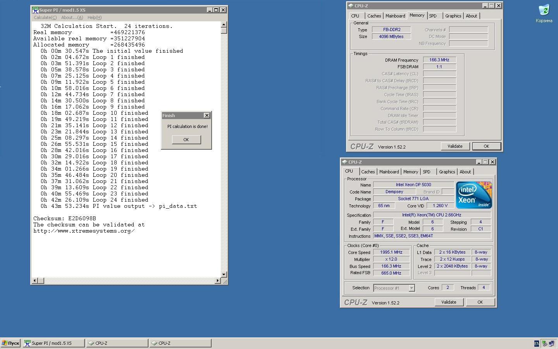Click the Intel Xeon inside logo
Image resolution: width=558 pixels, height=349 pixels.
coord(474,195)
